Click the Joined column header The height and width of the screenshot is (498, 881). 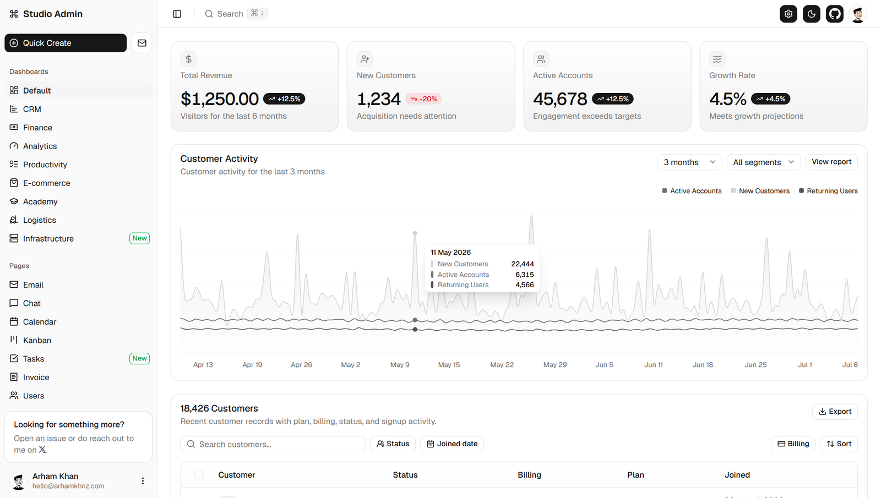tap(737, 475)
